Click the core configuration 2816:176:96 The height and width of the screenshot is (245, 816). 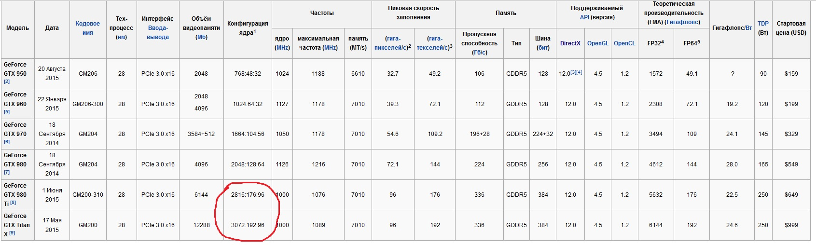pyautogui.click(x=248, y=195)
